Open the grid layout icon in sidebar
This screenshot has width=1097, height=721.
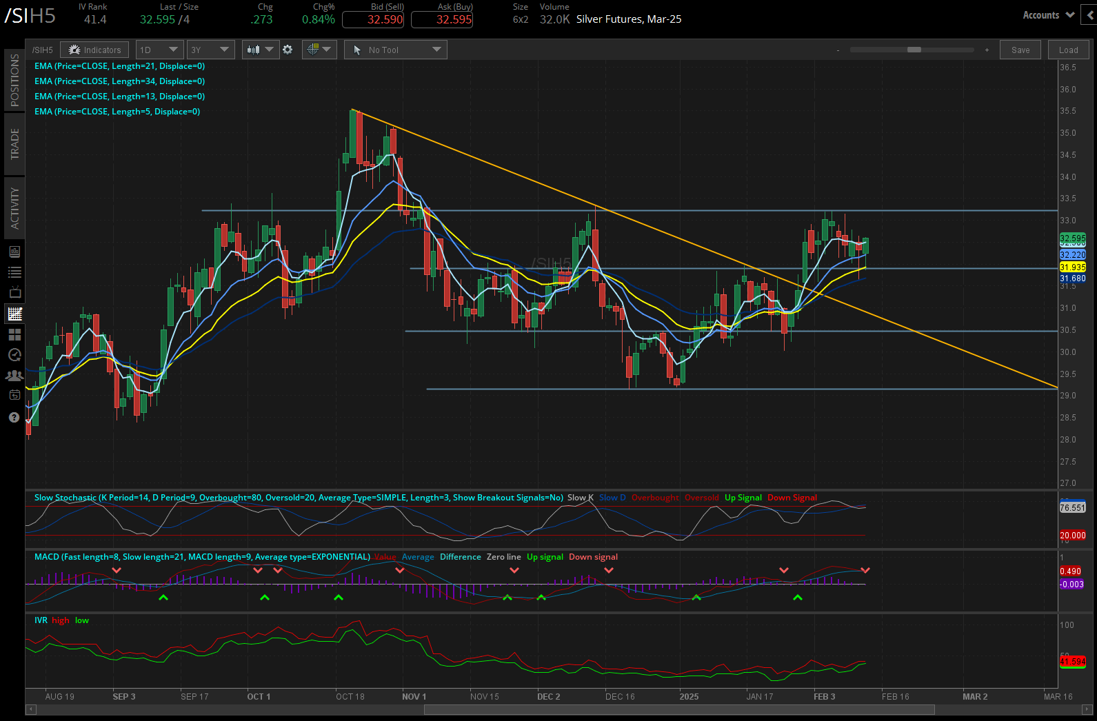click(x=14, y=334)
